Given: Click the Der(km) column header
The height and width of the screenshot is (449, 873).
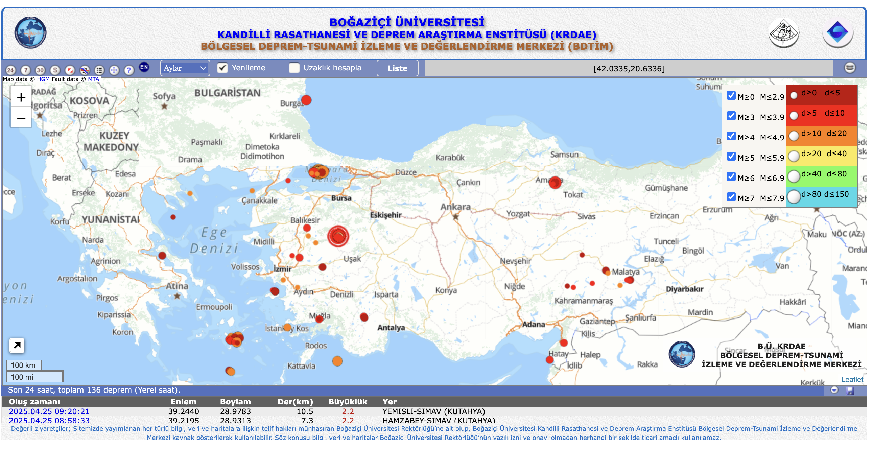Looking at the screenshot, I should click(295, 402).
